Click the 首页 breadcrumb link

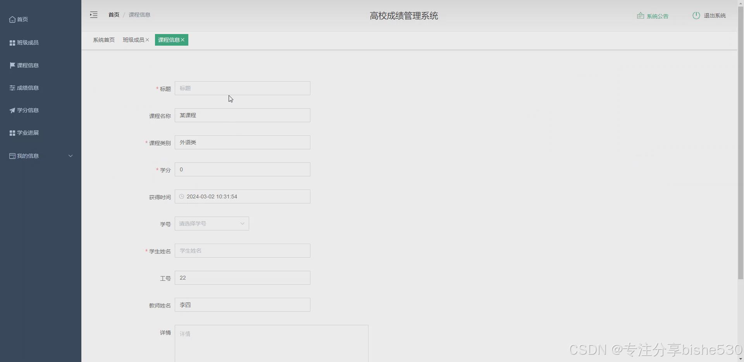pyautogui.click(x=114, y=15)
